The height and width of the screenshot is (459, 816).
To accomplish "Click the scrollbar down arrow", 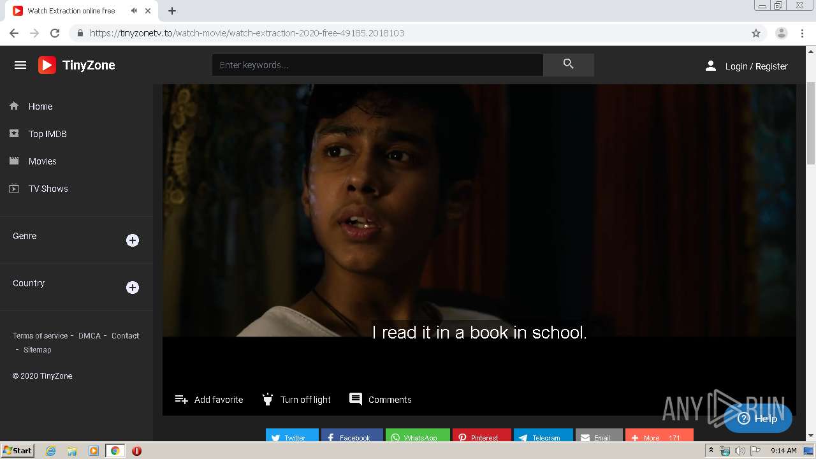I will click(811, 436).
